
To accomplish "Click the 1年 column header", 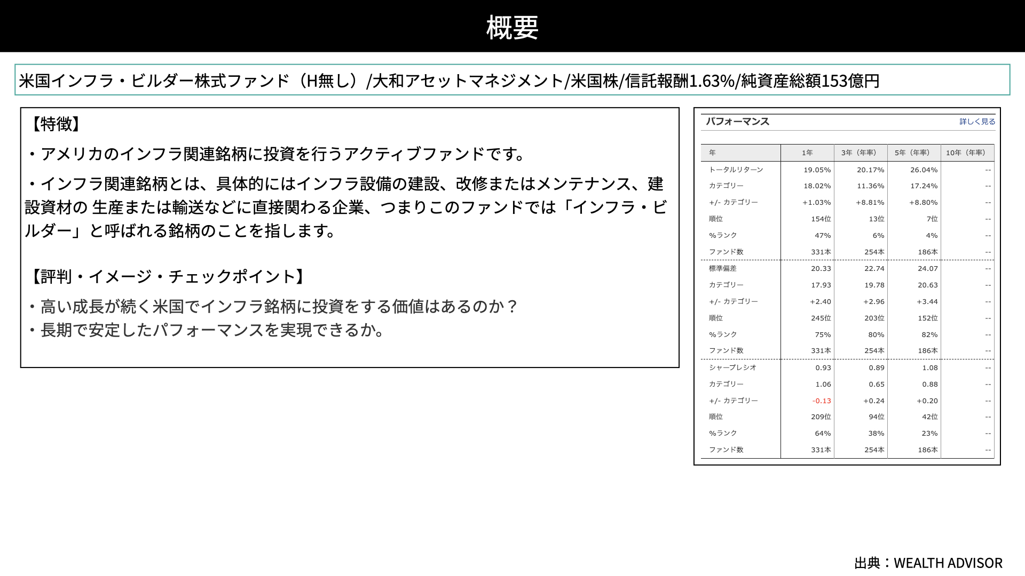I will (x=807, y=153).
